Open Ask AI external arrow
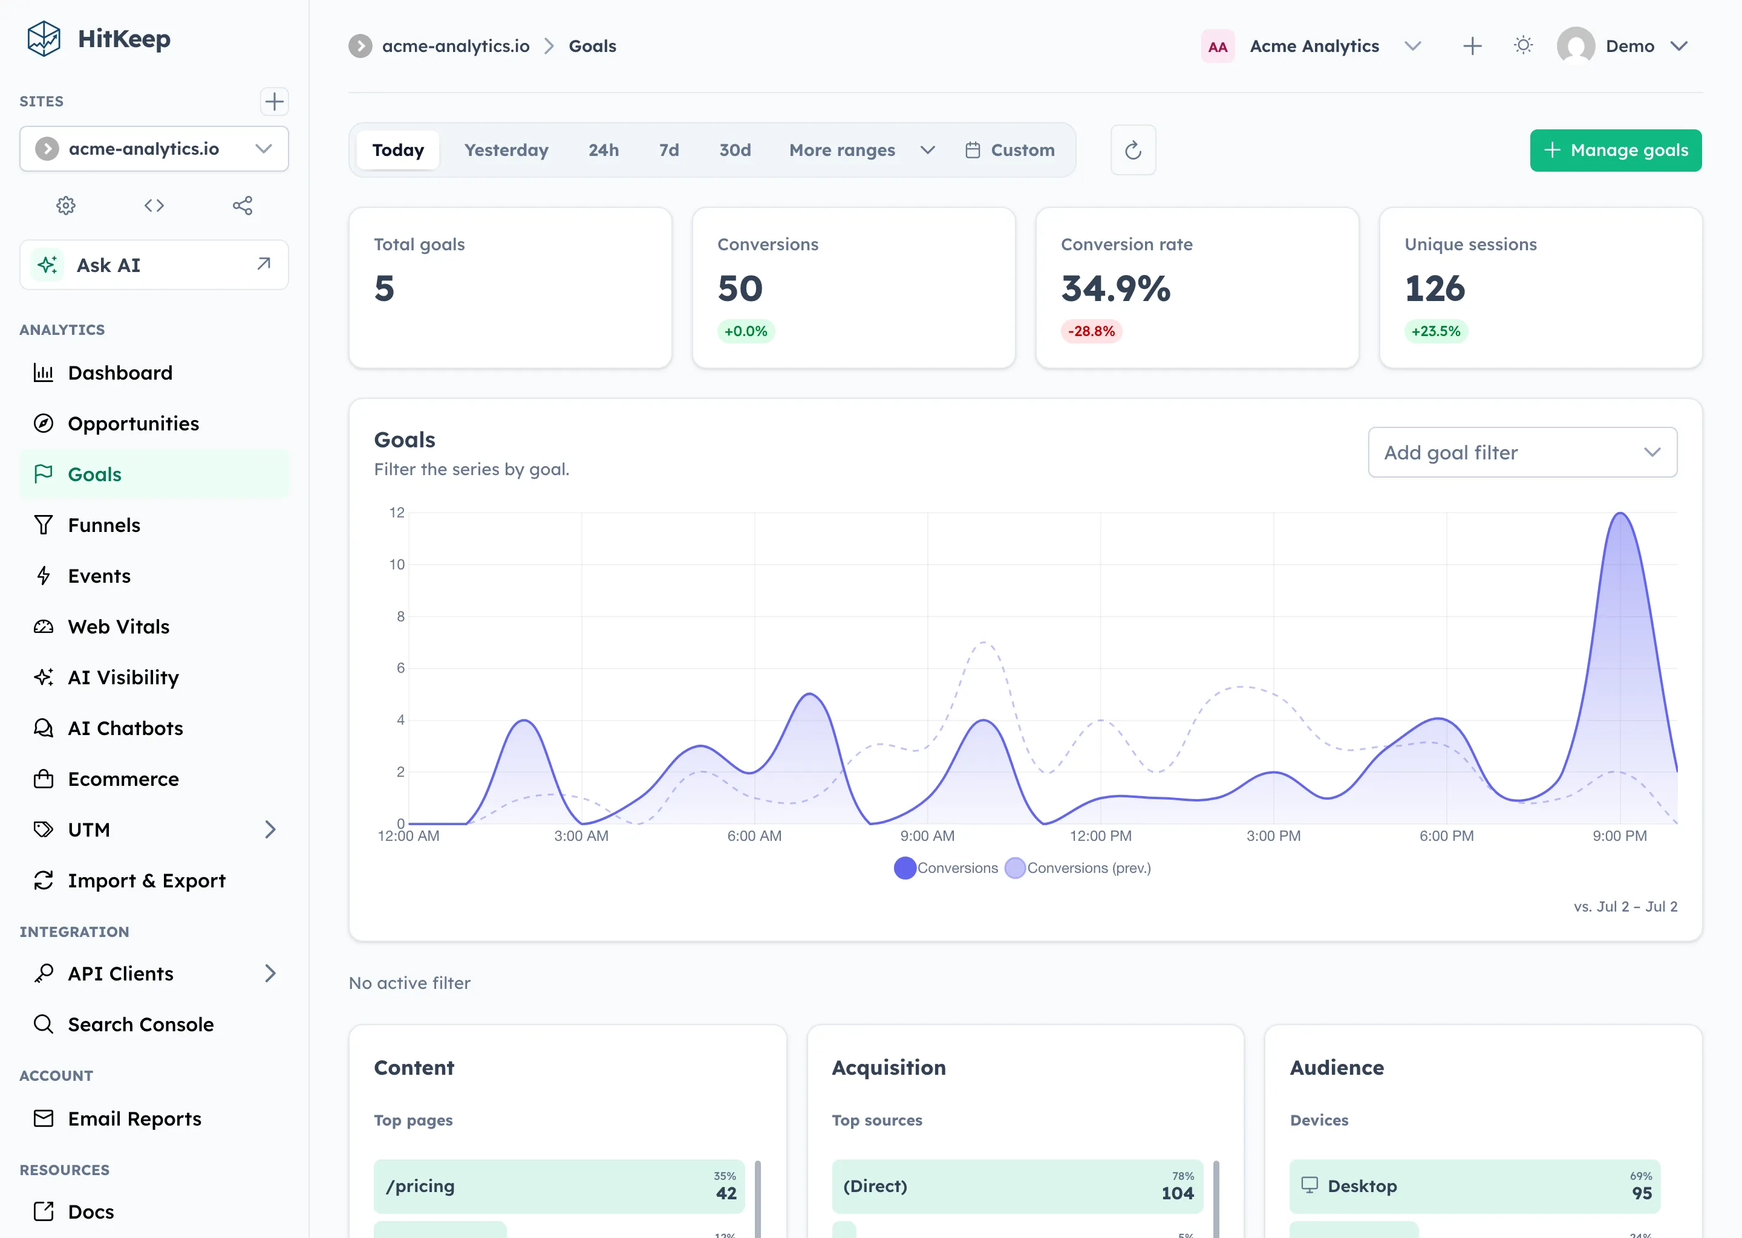 (264, 264)
